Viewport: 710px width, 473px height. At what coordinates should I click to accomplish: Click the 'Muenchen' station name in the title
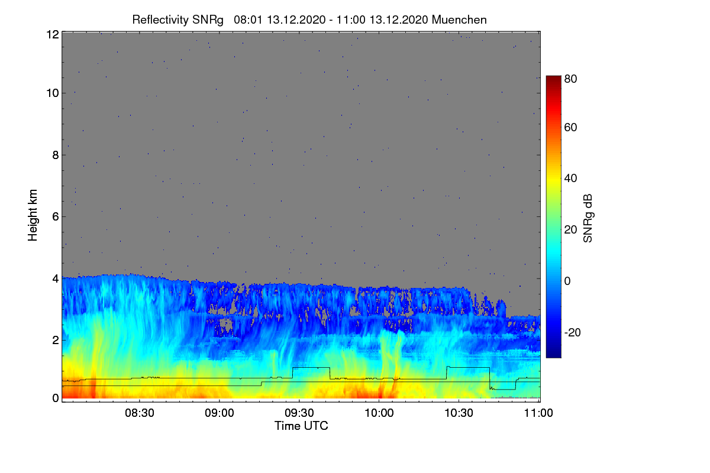coord(459,20)
